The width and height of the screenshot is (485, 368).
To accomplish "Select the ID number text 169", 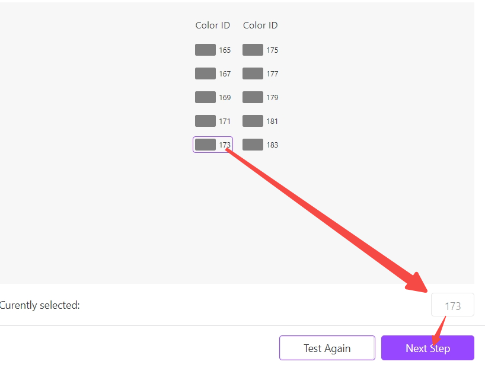I will click(225, 98).
